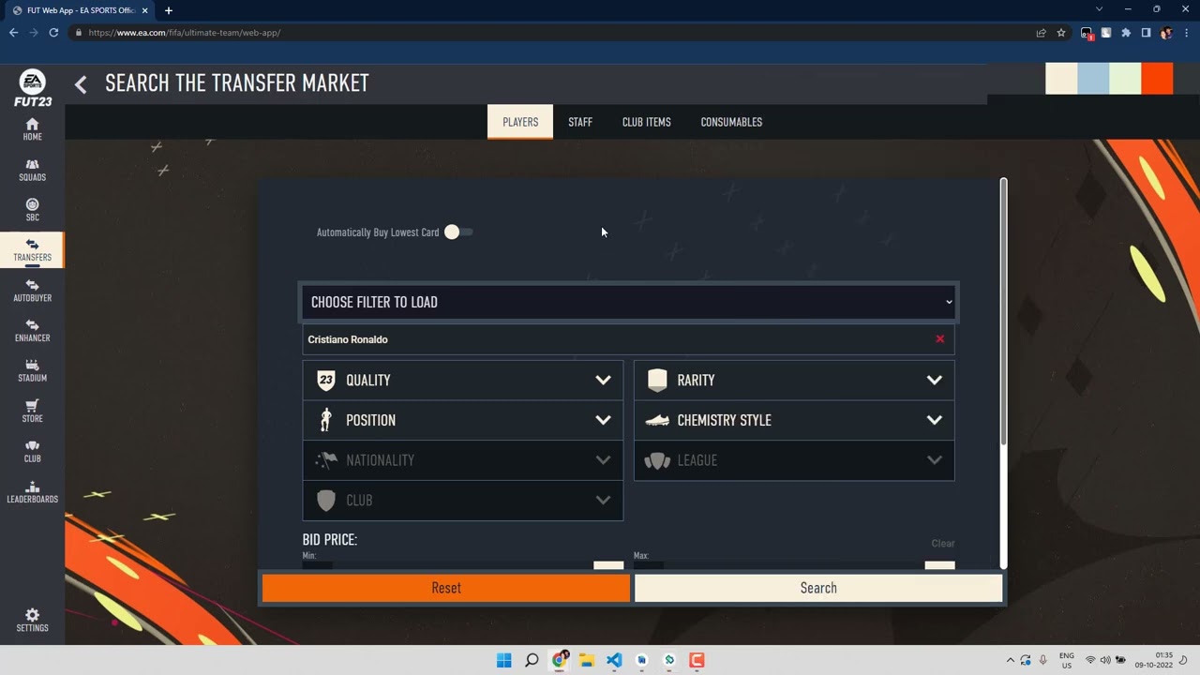This screenshot has width=1200, height=675.
Task: Open Stadium from the sidebar
Action: (32, 371)
